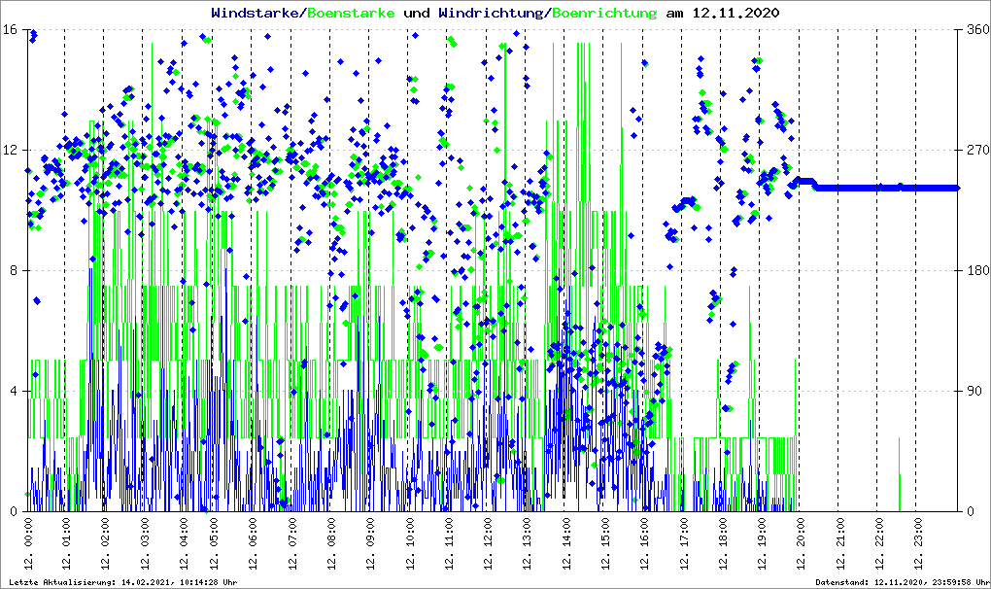Click the time label '12. 12:00'
Image resolution: width=991 pixels, height=589 pixels.
[488, 543]
